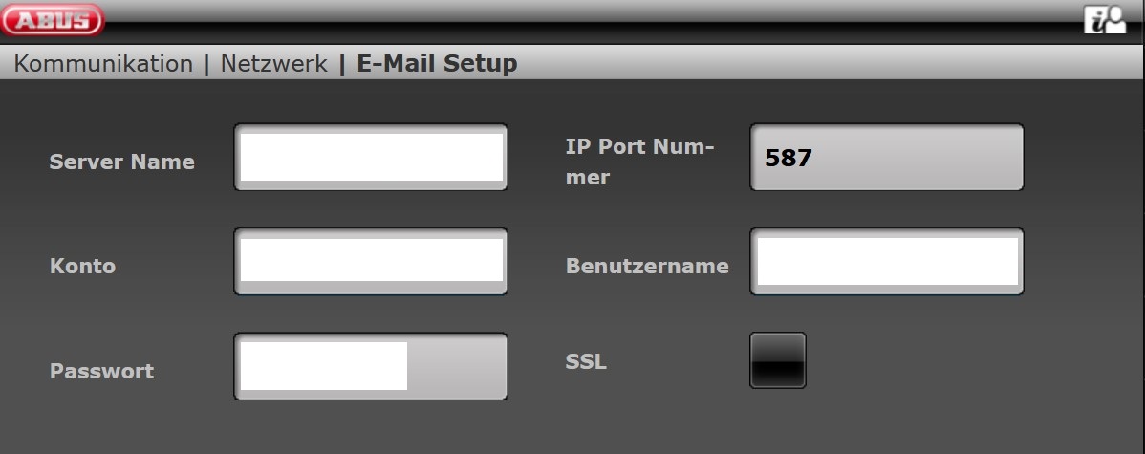Toggle the SSL checkbox

pyautogui.click(x=777, y=360)
